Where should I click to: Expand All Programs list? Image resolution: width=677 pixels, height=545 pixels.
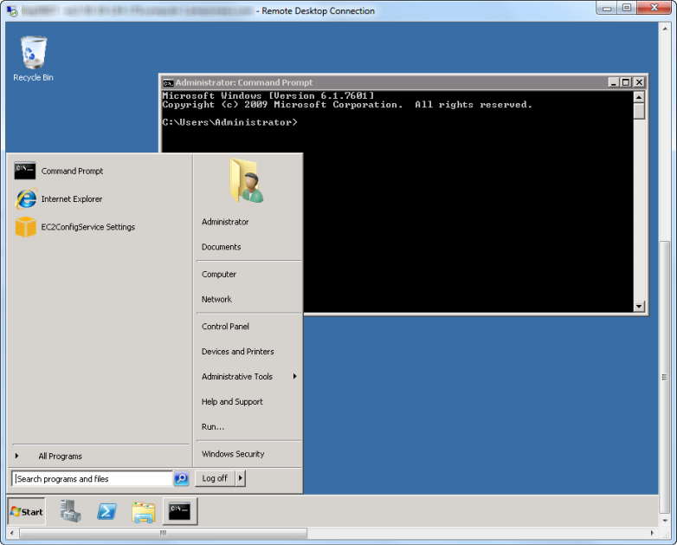pos(60,456)
